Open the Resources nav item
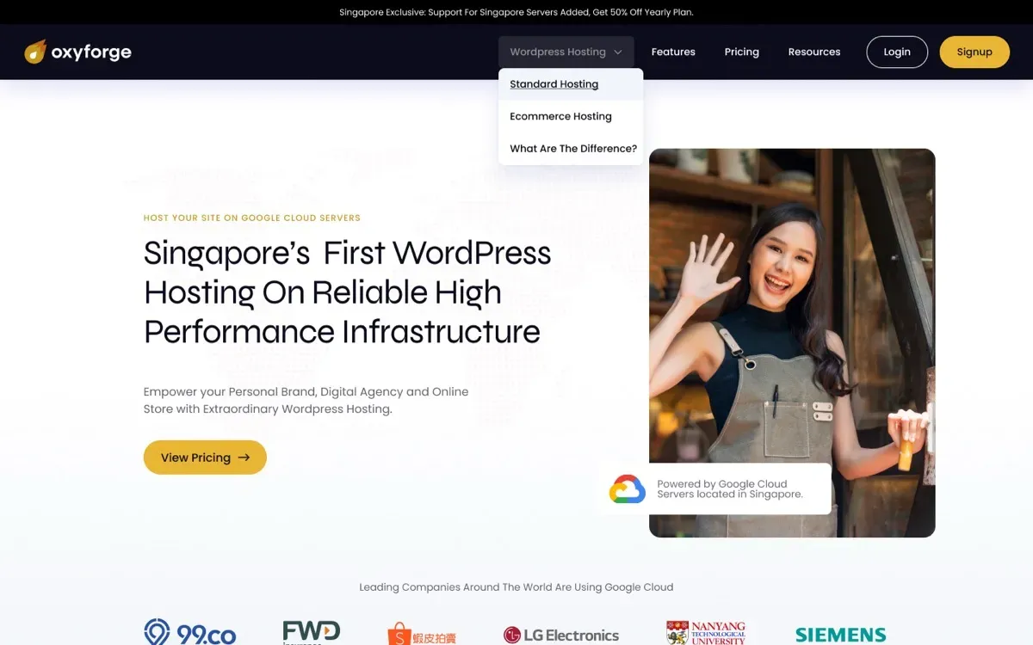This screenshot has width=1033, height=645. (814, 52)
